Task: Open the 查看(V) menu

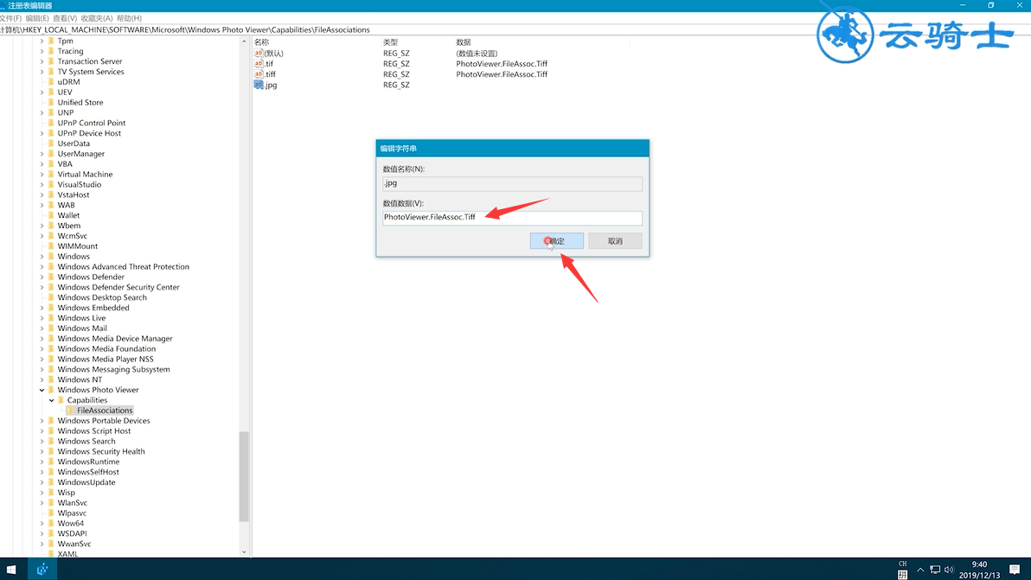Action: (64, 18)
